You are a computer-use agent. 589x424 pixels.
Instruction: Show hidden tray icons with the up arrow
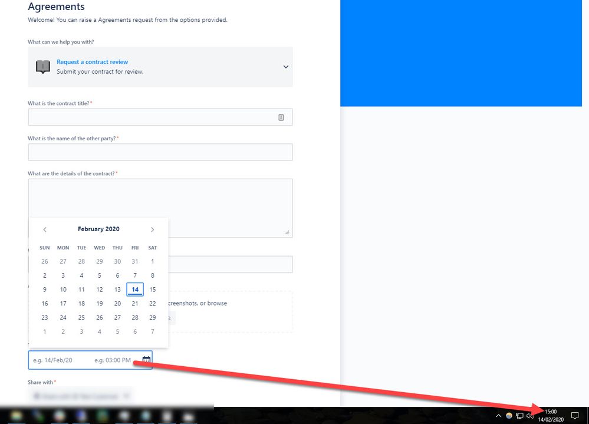tap(498, 416)
